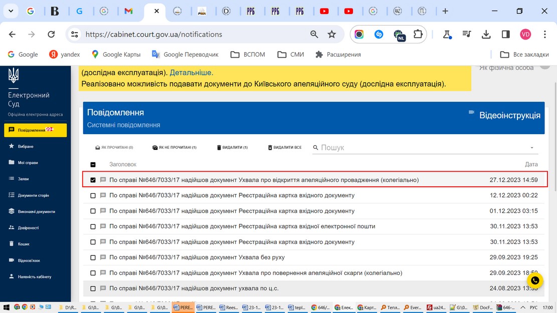The height and width of the screenshot is (313, 557).
Task: Reload the page
Action: click(51, 35)
